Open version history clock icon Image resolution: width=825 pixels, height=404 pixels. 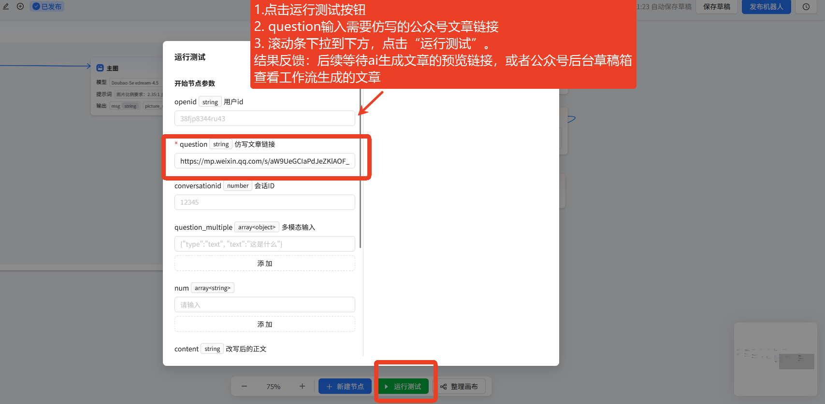(806, 7)
